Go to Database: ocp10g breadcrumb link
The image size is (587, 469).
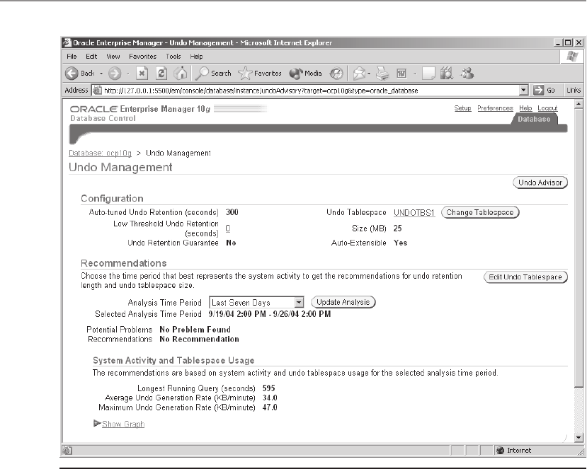pos(101,154)
